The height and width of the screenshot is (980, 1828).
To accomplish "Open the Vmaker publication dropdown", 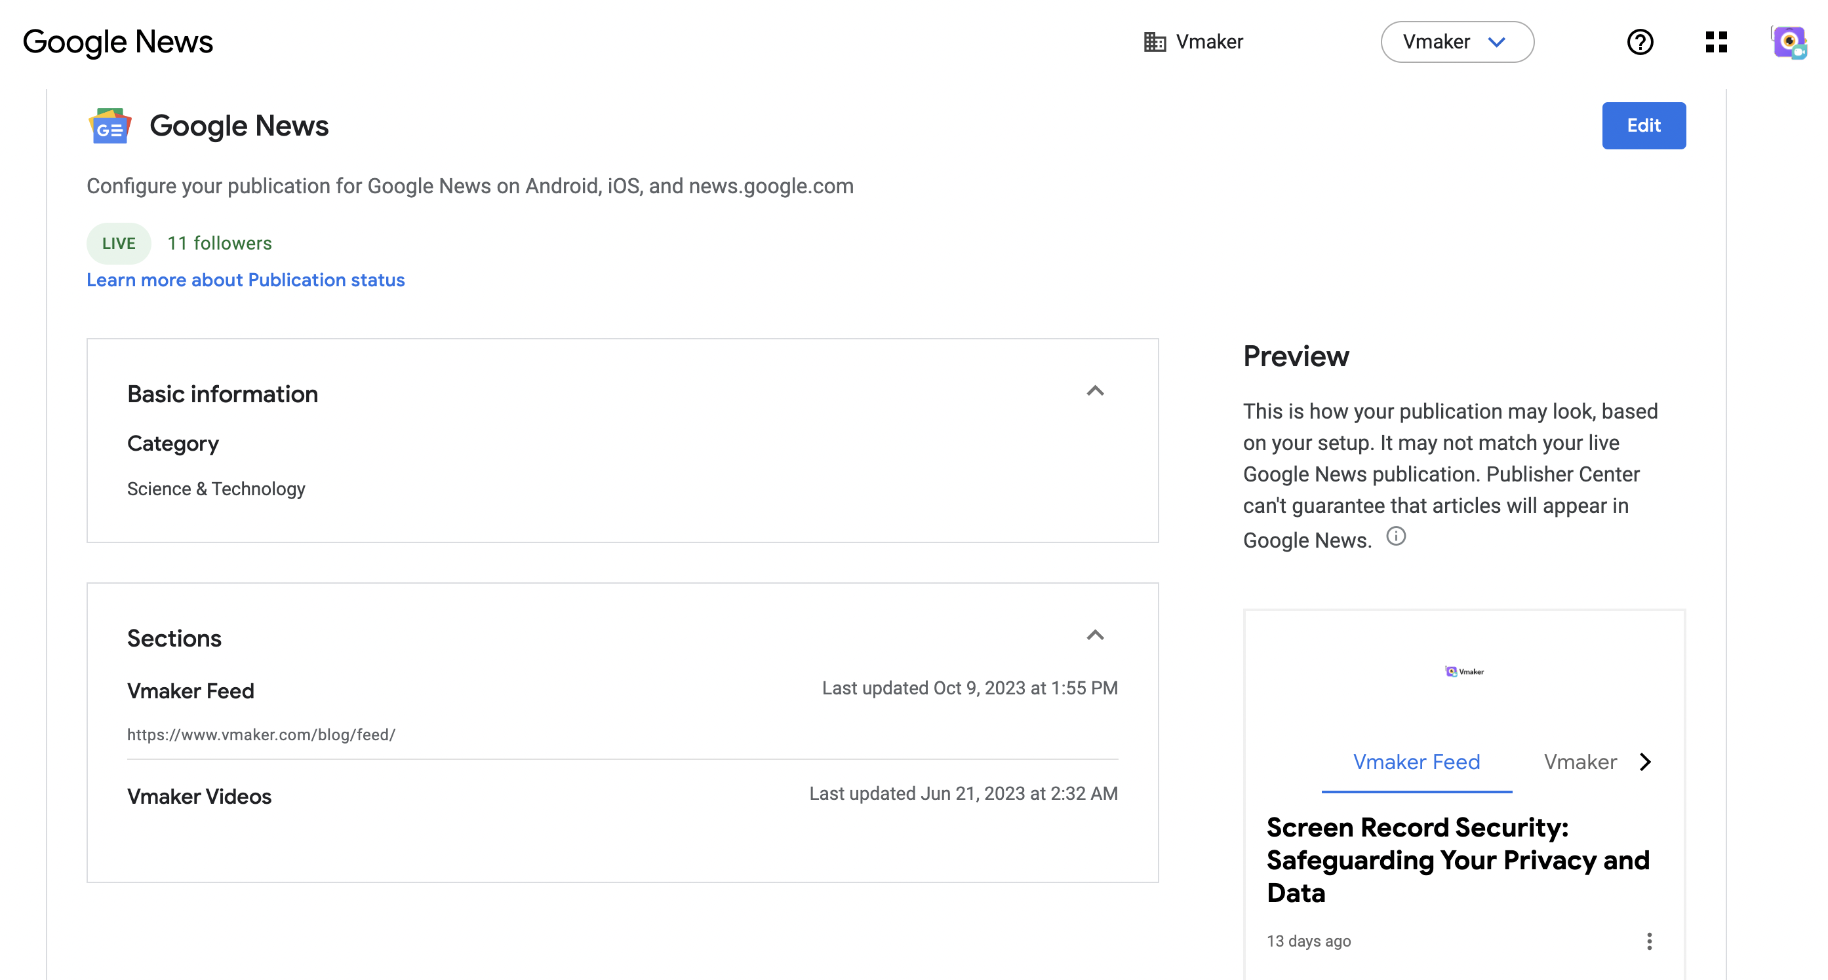I will (1457, 42).
